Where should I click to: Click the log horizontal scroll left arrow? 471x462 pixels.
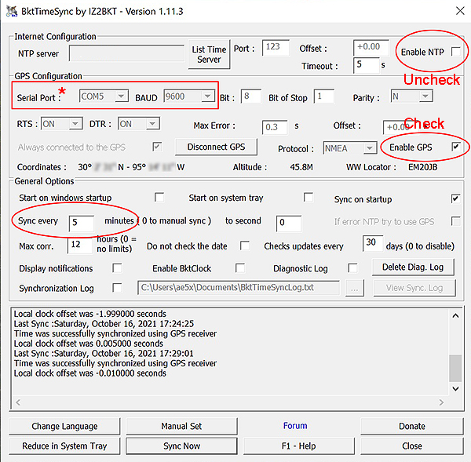click(18, 402)
